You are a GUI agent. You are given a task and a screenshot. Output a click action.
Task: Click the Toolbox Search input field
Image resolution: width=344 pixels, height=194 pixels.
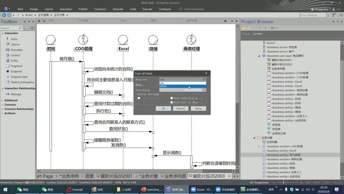coord(9,28)
